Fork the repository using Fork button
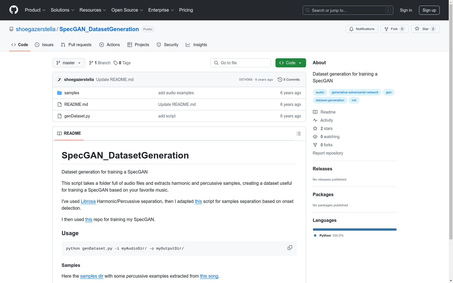Screen dimensions: 453x283 pyautogui.click(x=395, y=29)
